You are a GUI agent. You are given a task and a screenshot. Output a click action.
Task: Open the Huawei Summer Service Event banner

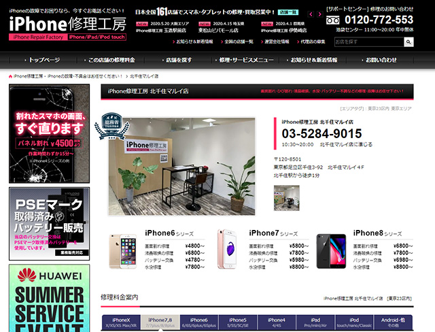tap(49, 298)
